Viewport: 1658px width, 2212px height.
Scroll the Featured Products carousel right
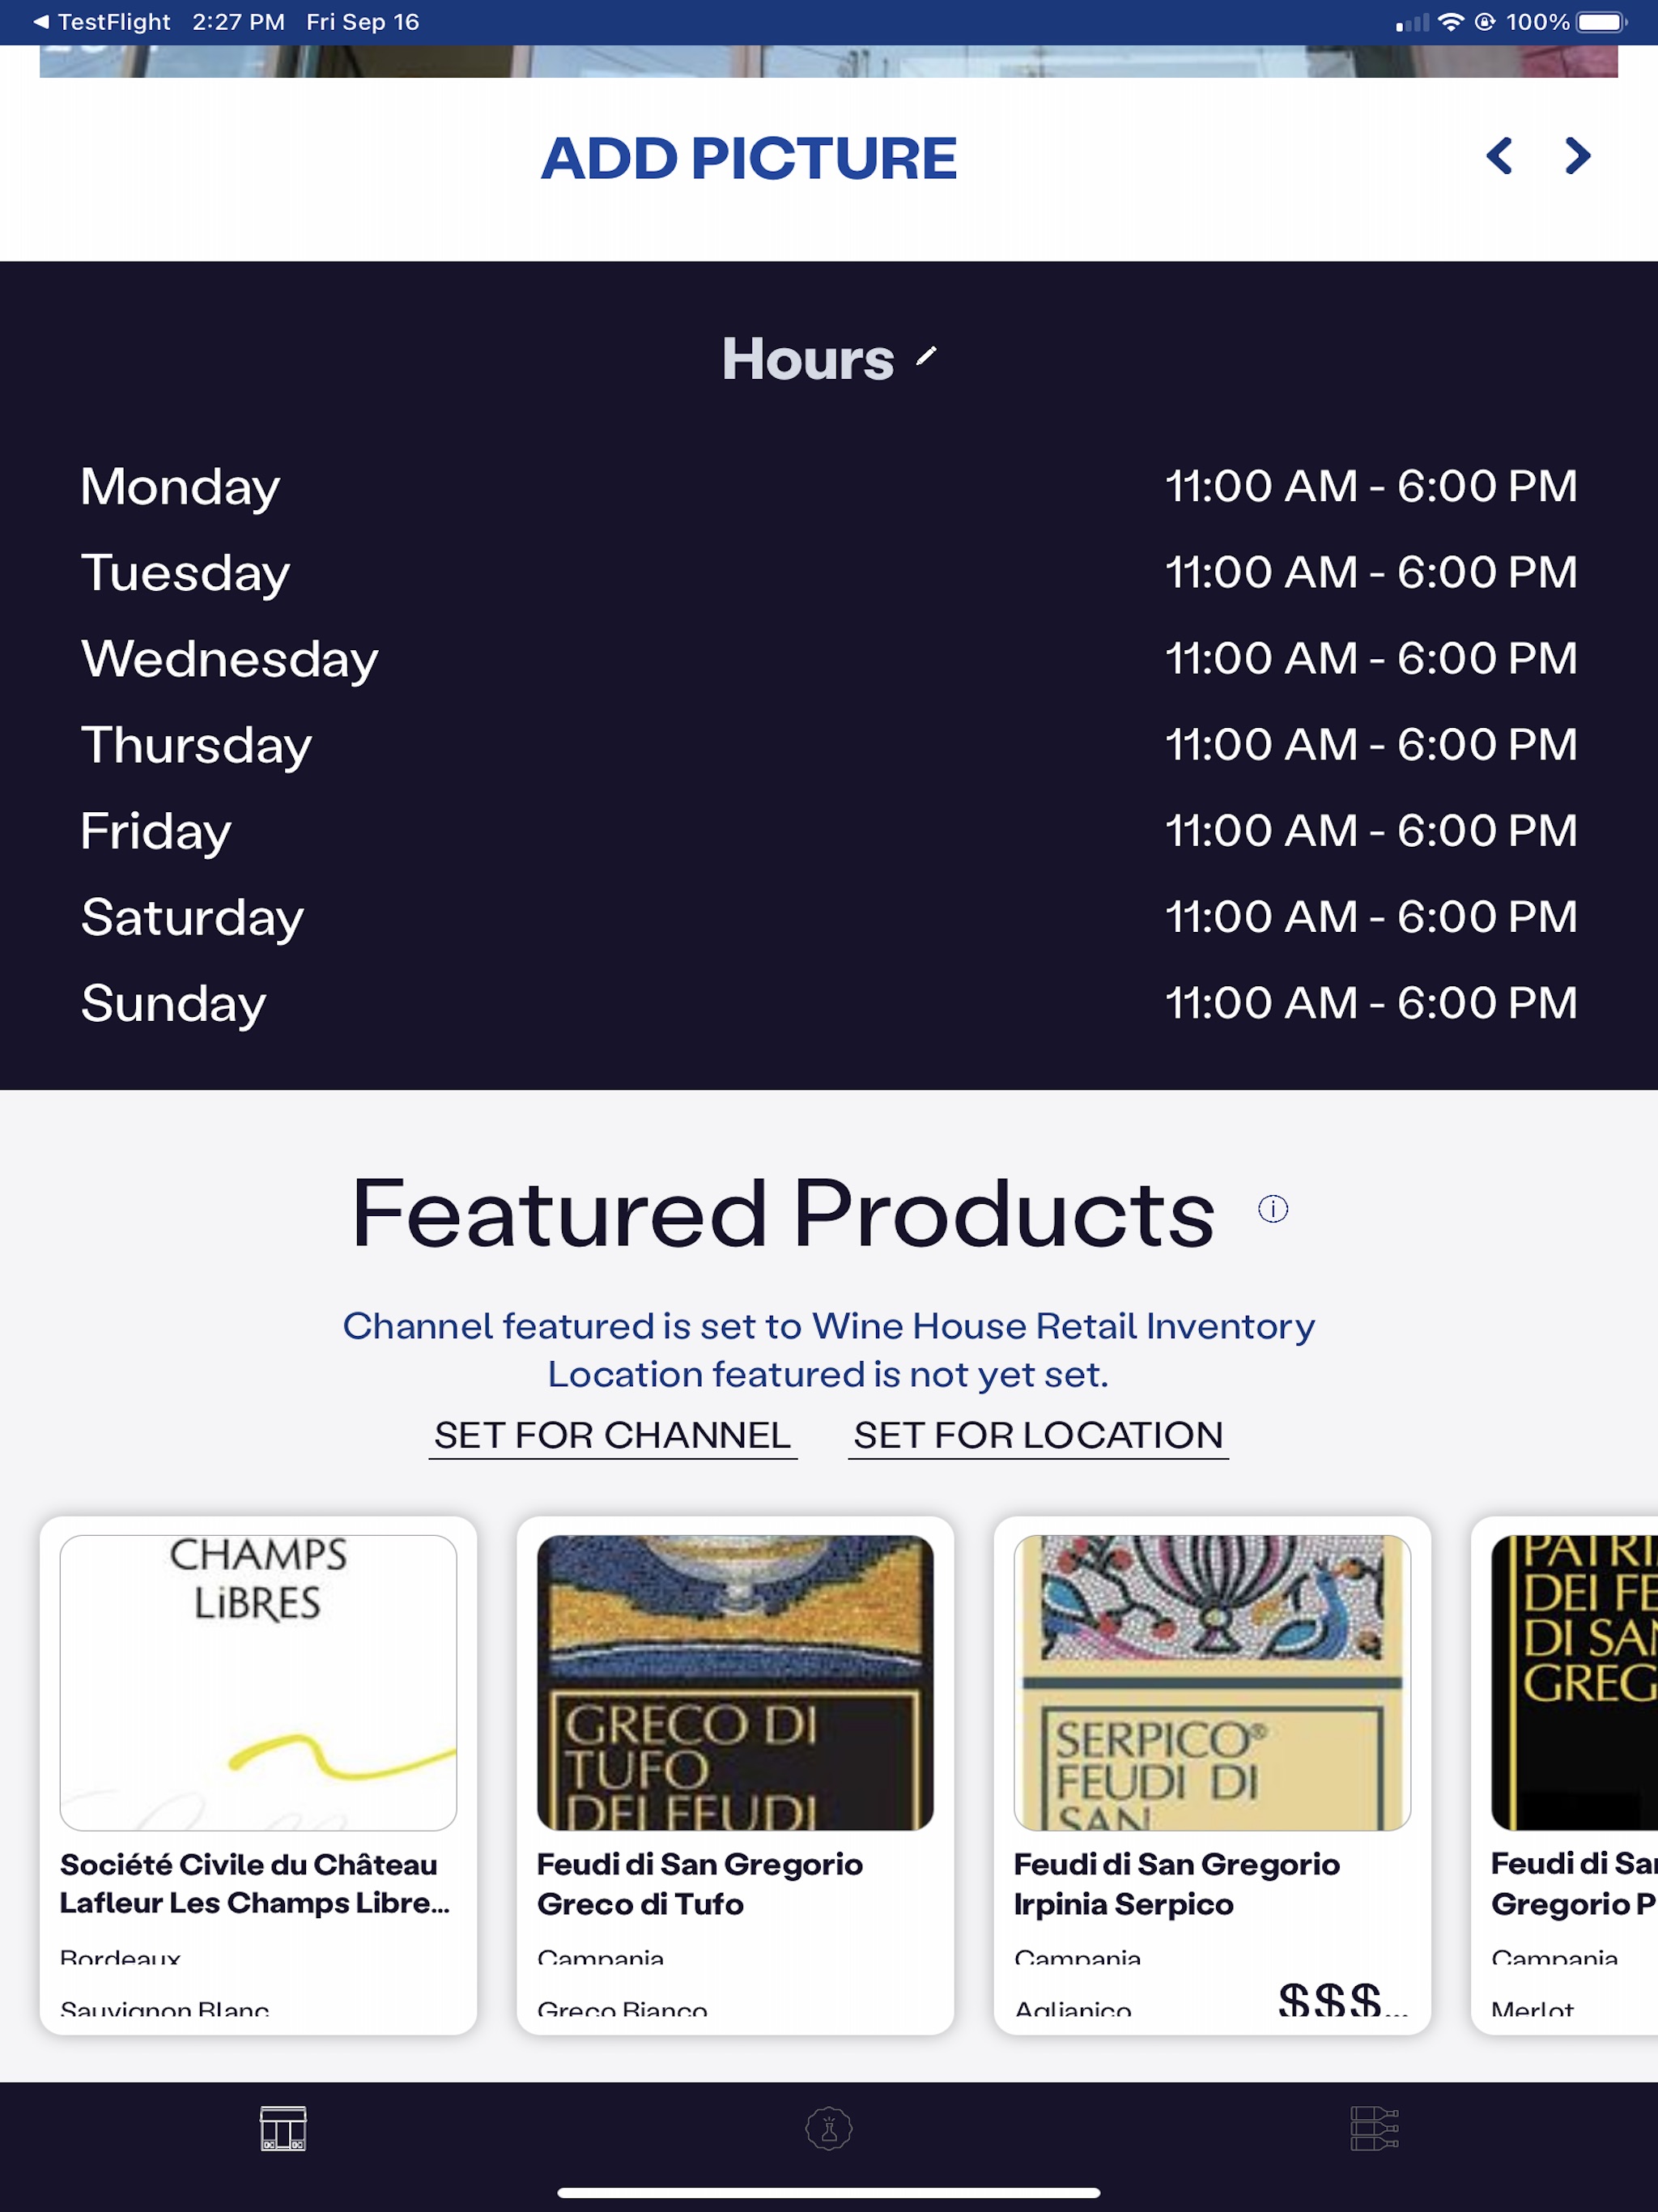pos(1579,153)
